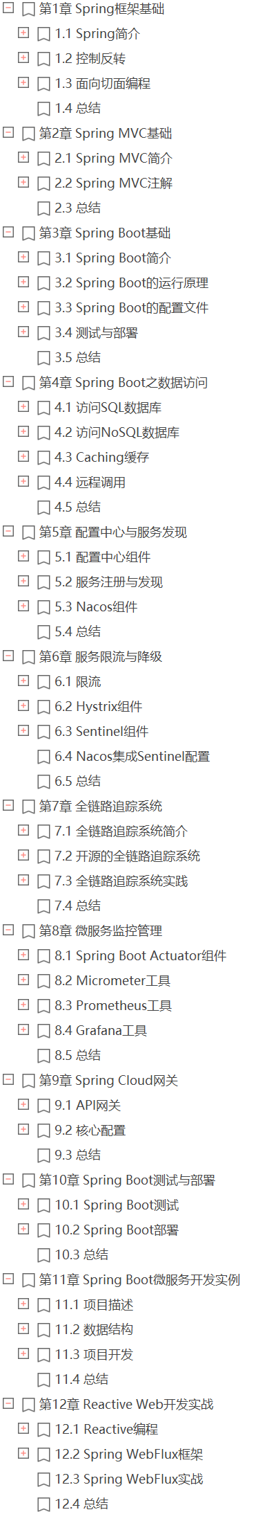Collapse 第10章 Spring Boot测试与部署 chapter

coord(8,1179)
